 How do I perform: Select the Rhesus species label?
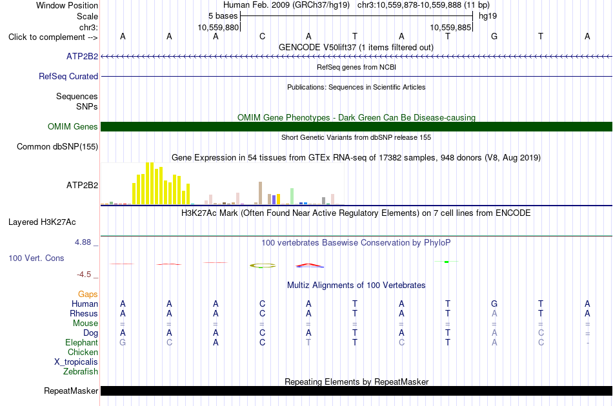click(84, 313)
